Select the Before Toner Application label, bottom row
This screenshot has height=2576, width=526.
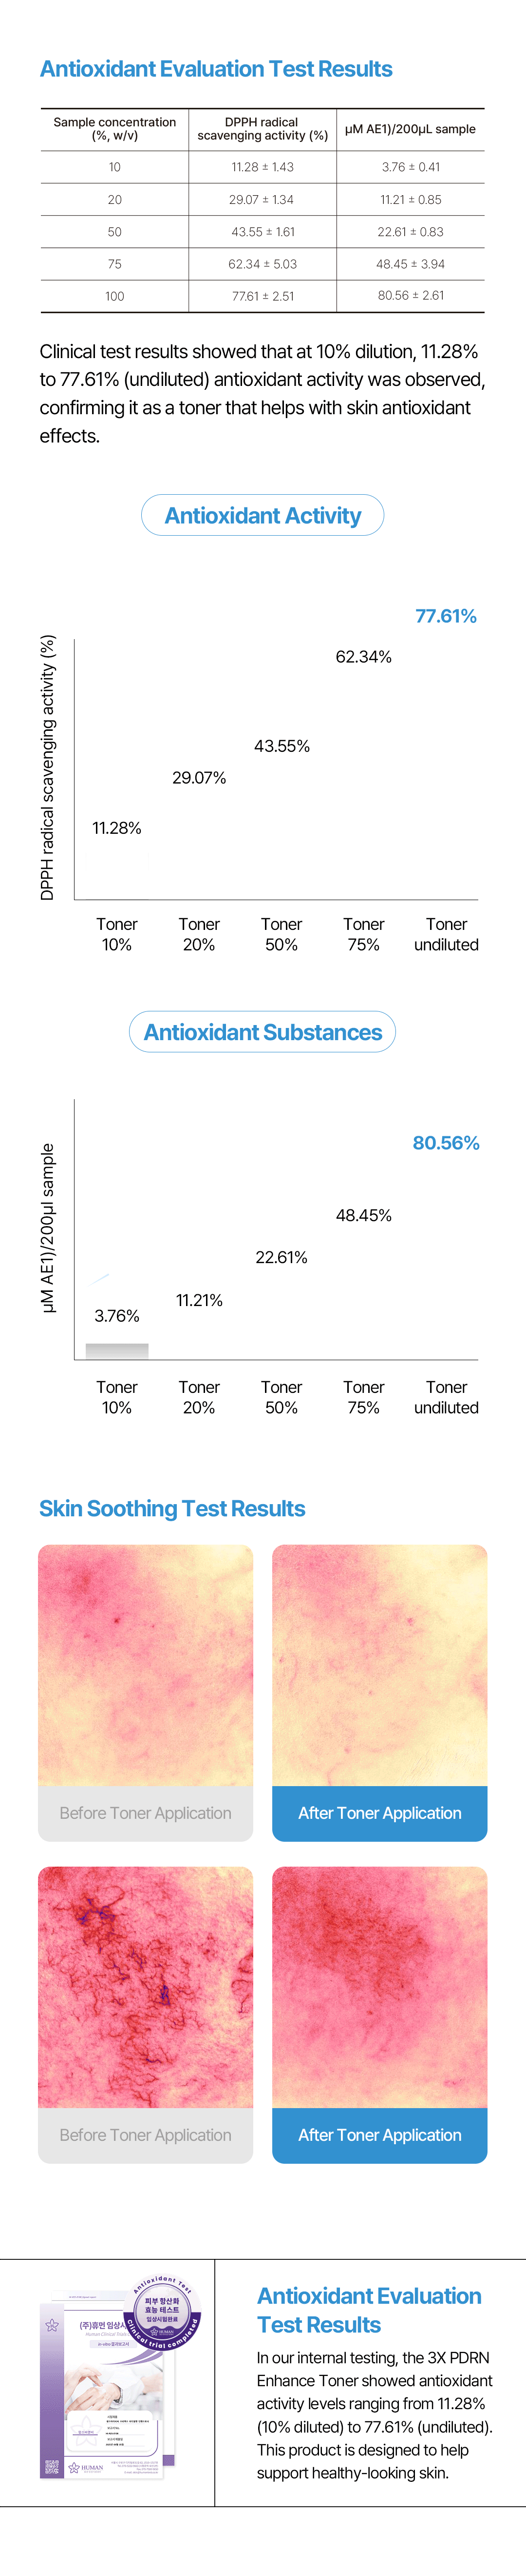coord(146,2135)
